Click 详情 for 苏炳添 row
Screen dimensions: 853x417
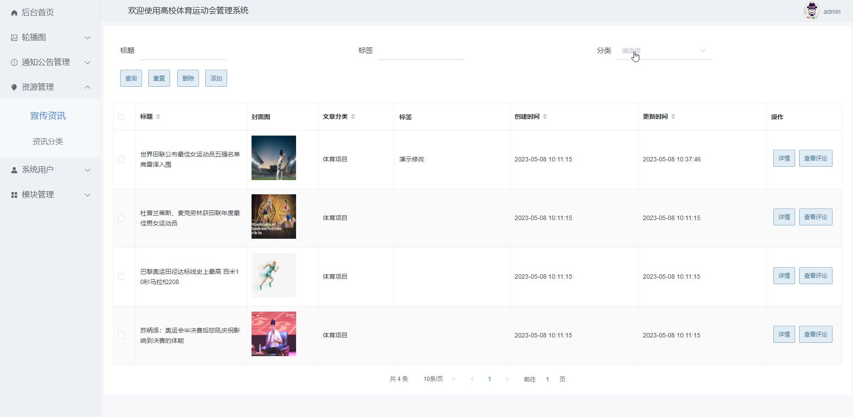tap(784, 334)
